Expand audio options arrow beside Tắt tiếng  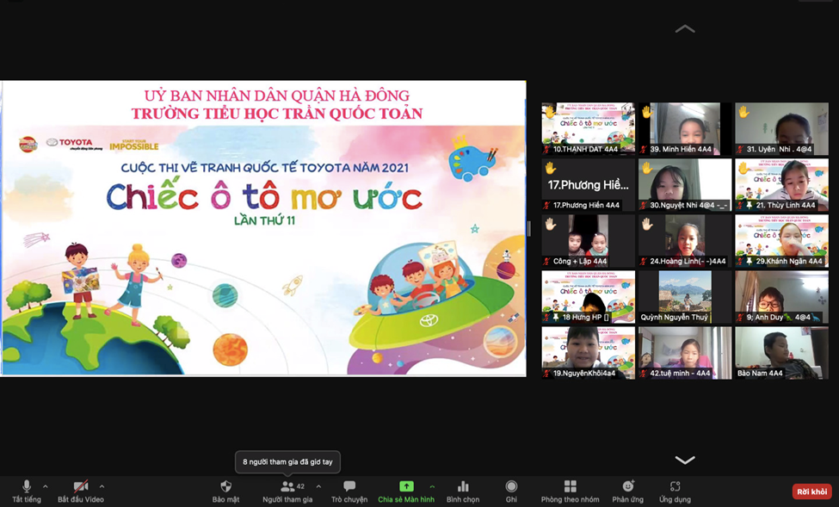click(46, 486)
